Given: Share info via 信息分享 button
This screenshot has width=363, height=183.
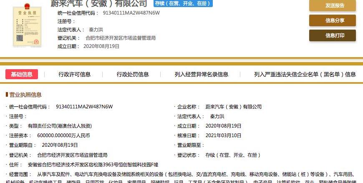Looking at the screenshot, I should pyautogui.click(x=332, y=20).
